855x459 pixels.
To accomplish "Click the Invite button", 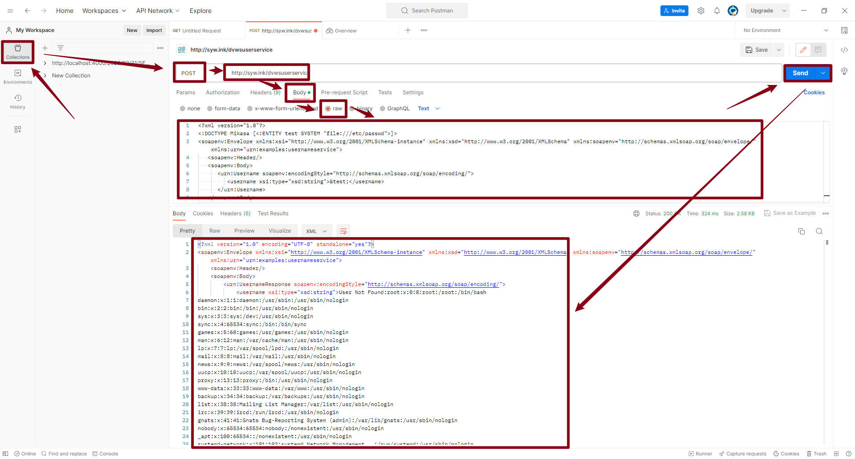I will (x=674, y=11).
